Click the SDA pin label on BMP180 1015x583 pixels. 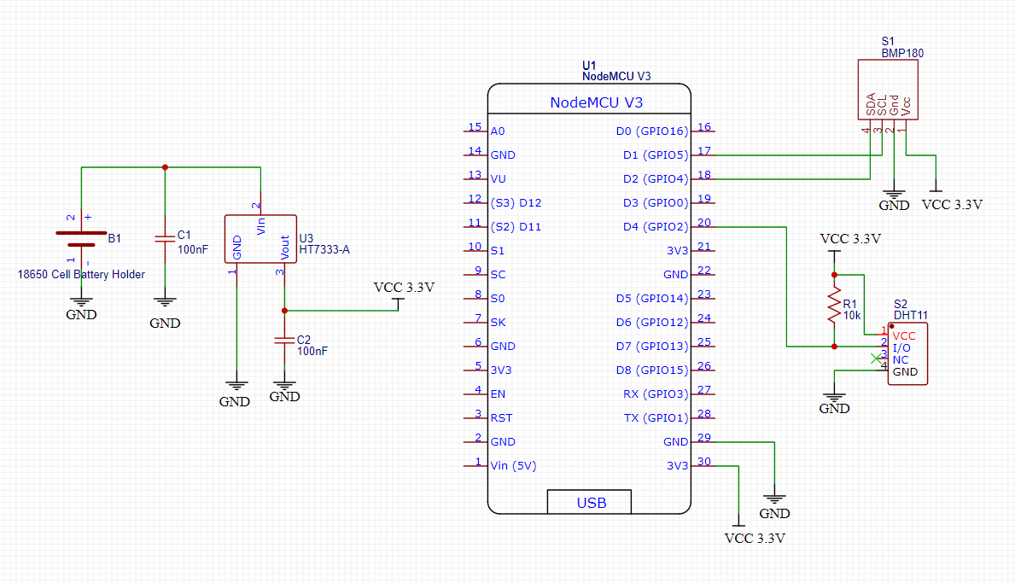coord(871,105)
